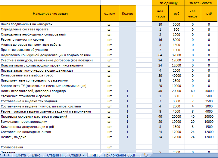Viewport: 218px width, 158px height.
Task: Select the 40000 руб value cell
Action: pyautogui.click(x=176, y=76)
